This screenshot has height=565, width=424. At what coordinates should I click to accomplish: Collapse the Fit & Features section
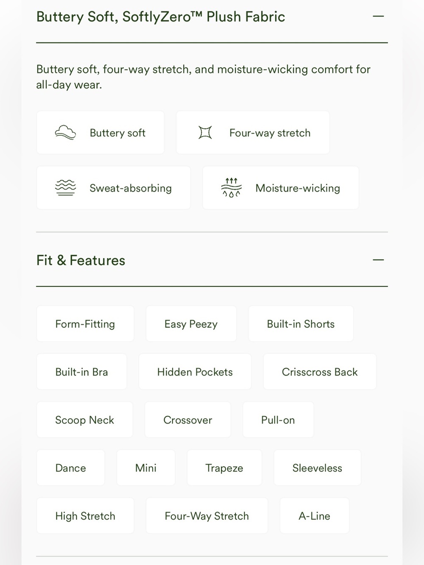point(378,260)
